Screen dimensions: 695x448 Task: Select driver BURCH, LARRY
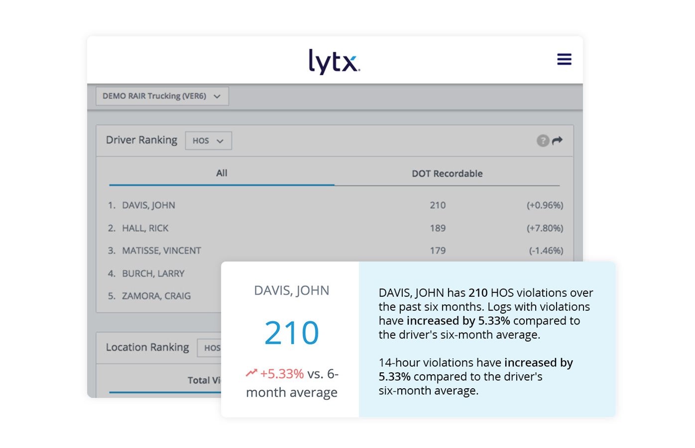(153, 273)
